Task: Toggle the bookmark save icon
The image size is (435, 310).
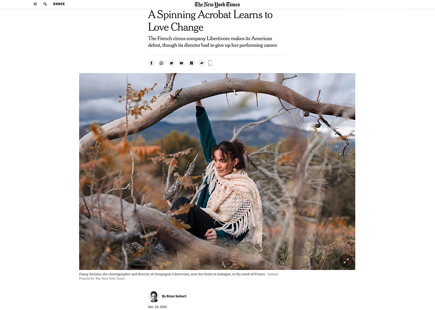Action: [x=210, y=63]
